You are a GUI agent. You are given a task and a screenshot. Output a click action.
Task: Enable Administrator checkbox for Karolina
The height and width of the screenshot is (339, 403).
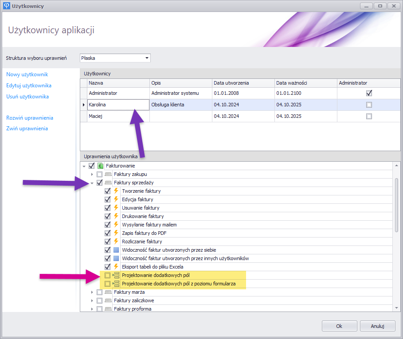click(x=369, y=105)
